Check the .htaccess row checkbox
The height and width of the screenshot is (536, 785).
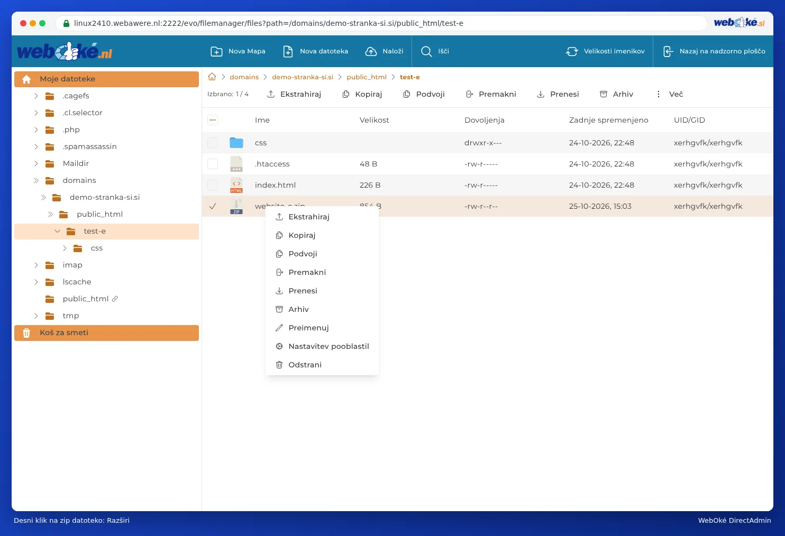213,164
